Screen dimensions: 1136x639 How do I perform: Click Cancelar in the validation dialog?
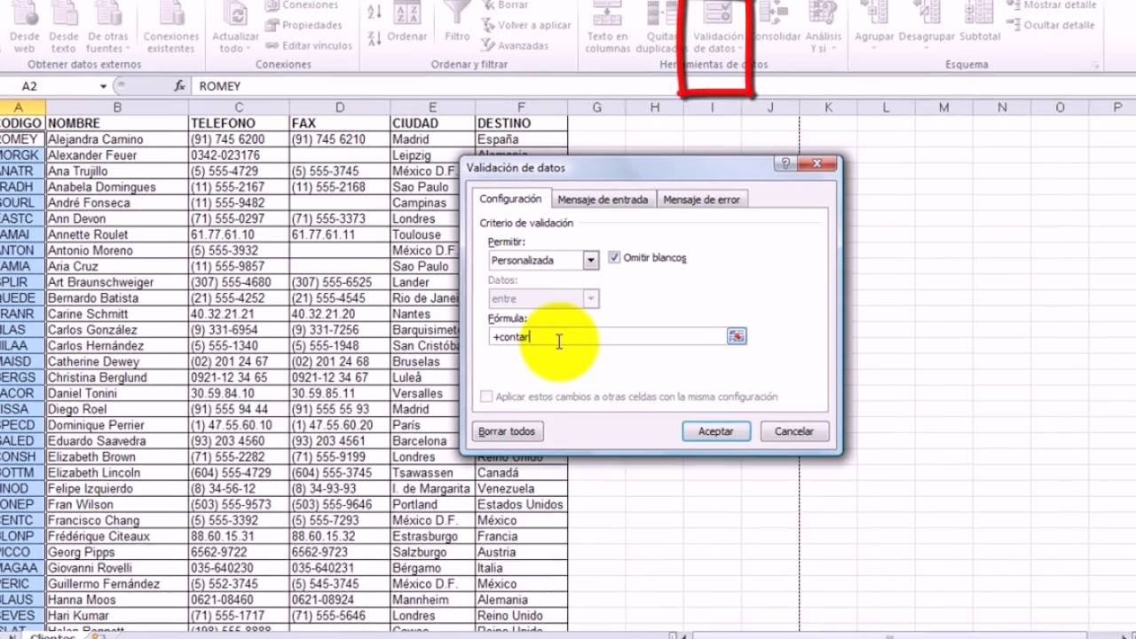794,431
